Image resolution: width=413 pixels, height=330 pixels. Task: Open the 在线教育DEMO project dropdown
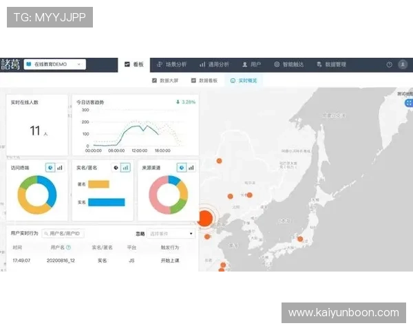click(55, 64)
